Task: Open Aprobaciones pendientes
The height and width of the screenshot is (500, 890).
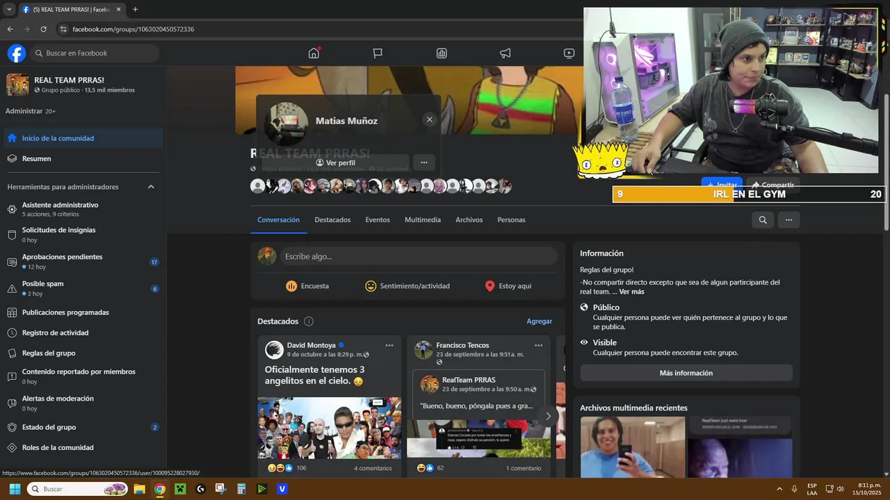Action: (x=83, y=262)
